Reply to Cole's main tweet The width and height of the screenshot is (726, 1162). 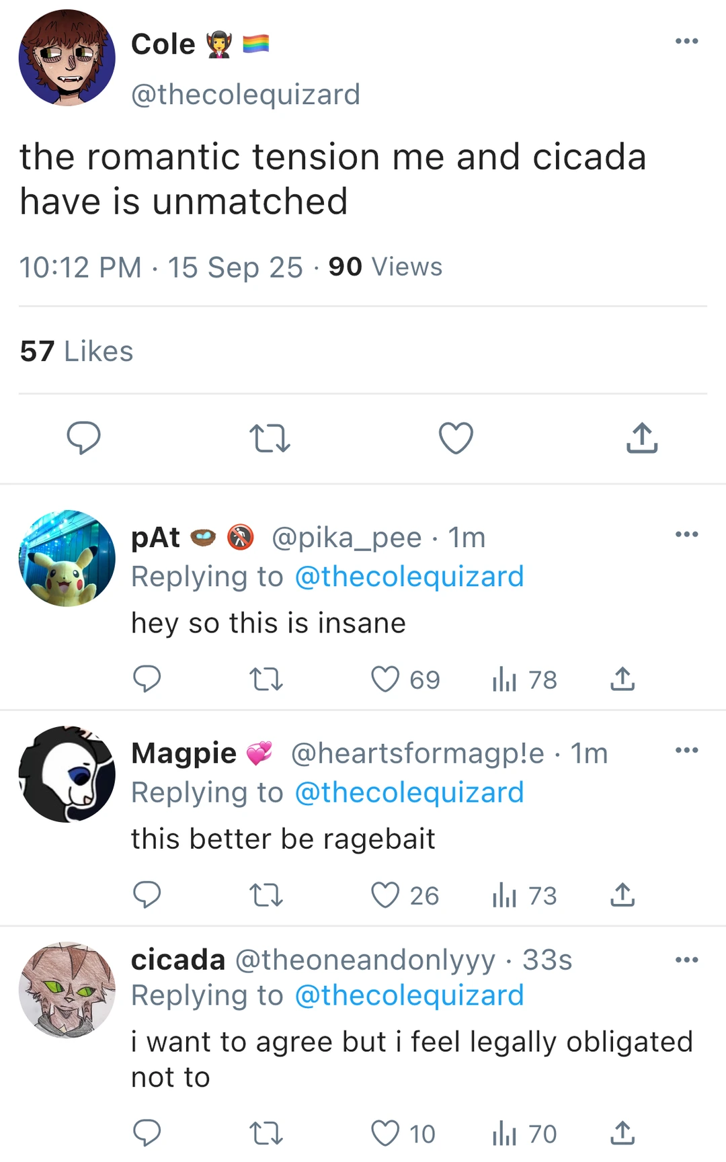tap(84, 438)
